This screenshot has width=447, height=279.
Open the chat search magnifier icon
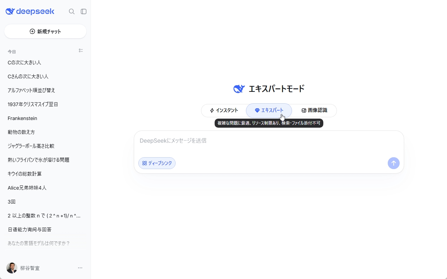click(x=72, y=11)
